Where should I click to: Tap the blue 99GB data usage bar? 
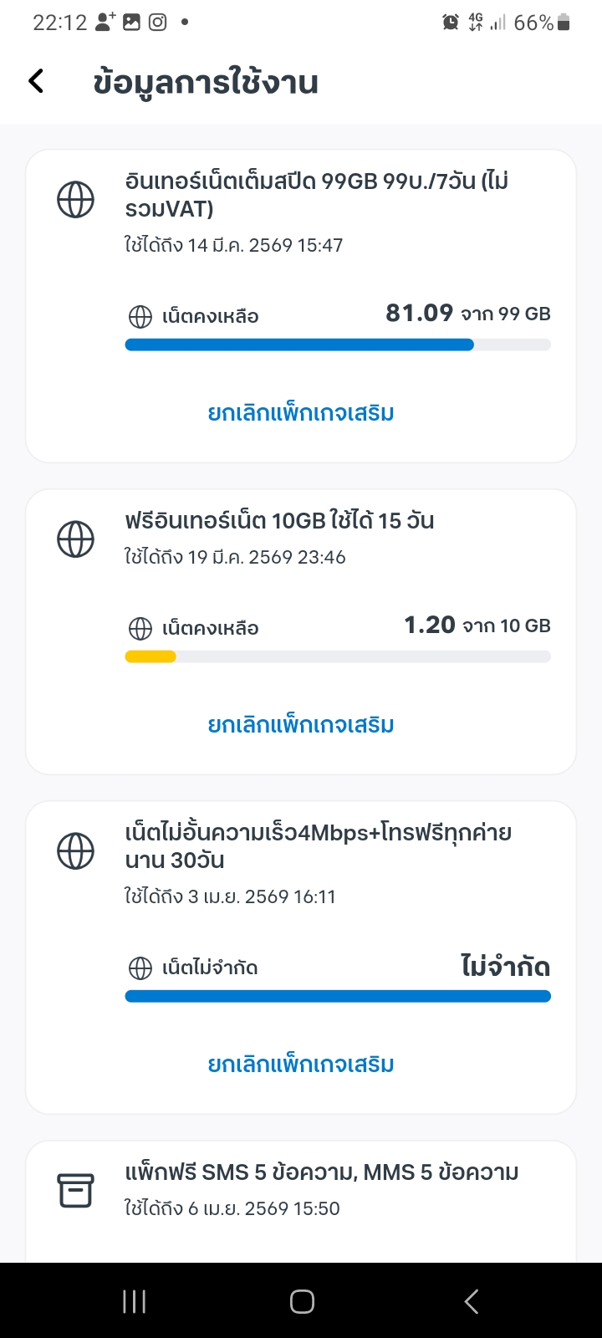tap(299, 345)
